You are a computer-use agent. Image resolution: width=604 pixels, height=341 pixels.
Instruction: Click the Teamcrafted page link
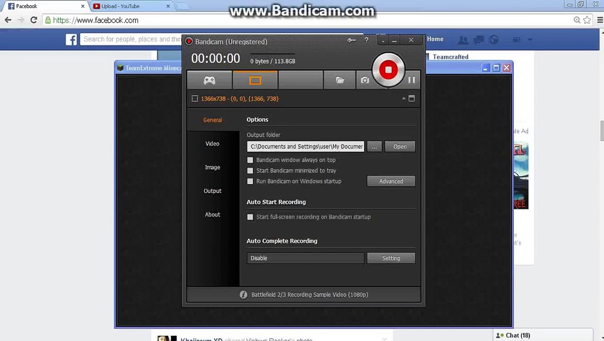tap(450, 57)
